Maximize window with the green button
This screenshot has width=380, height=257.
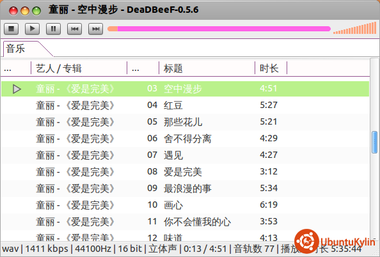36,11
